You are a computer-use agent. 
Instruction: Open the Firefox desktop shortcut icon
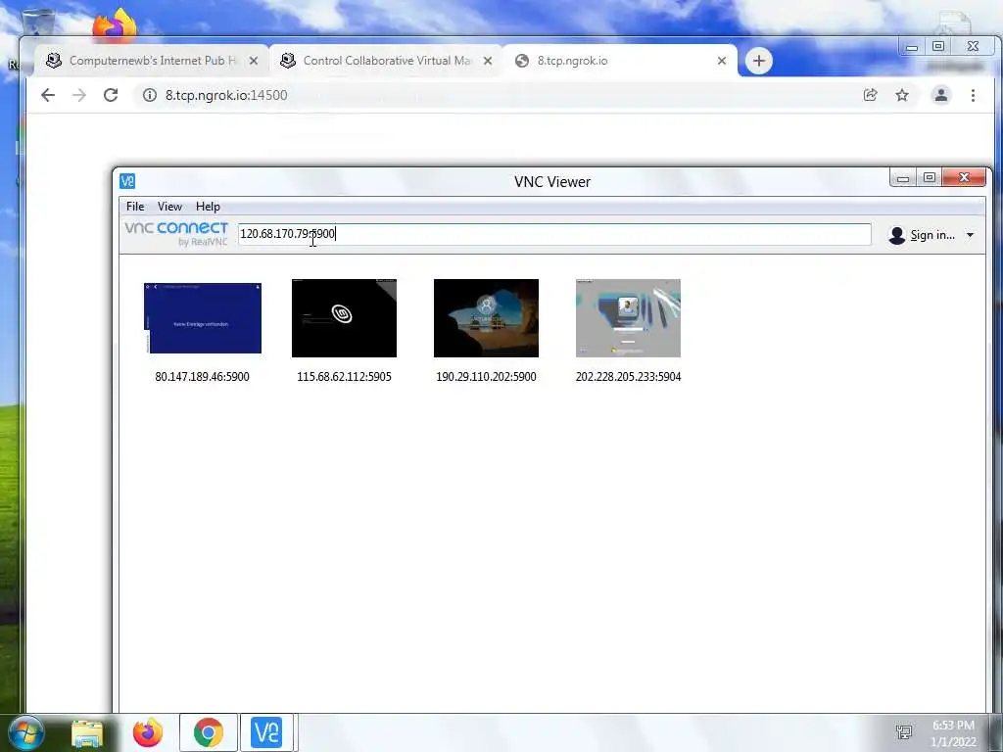click(x=116, y=25)
